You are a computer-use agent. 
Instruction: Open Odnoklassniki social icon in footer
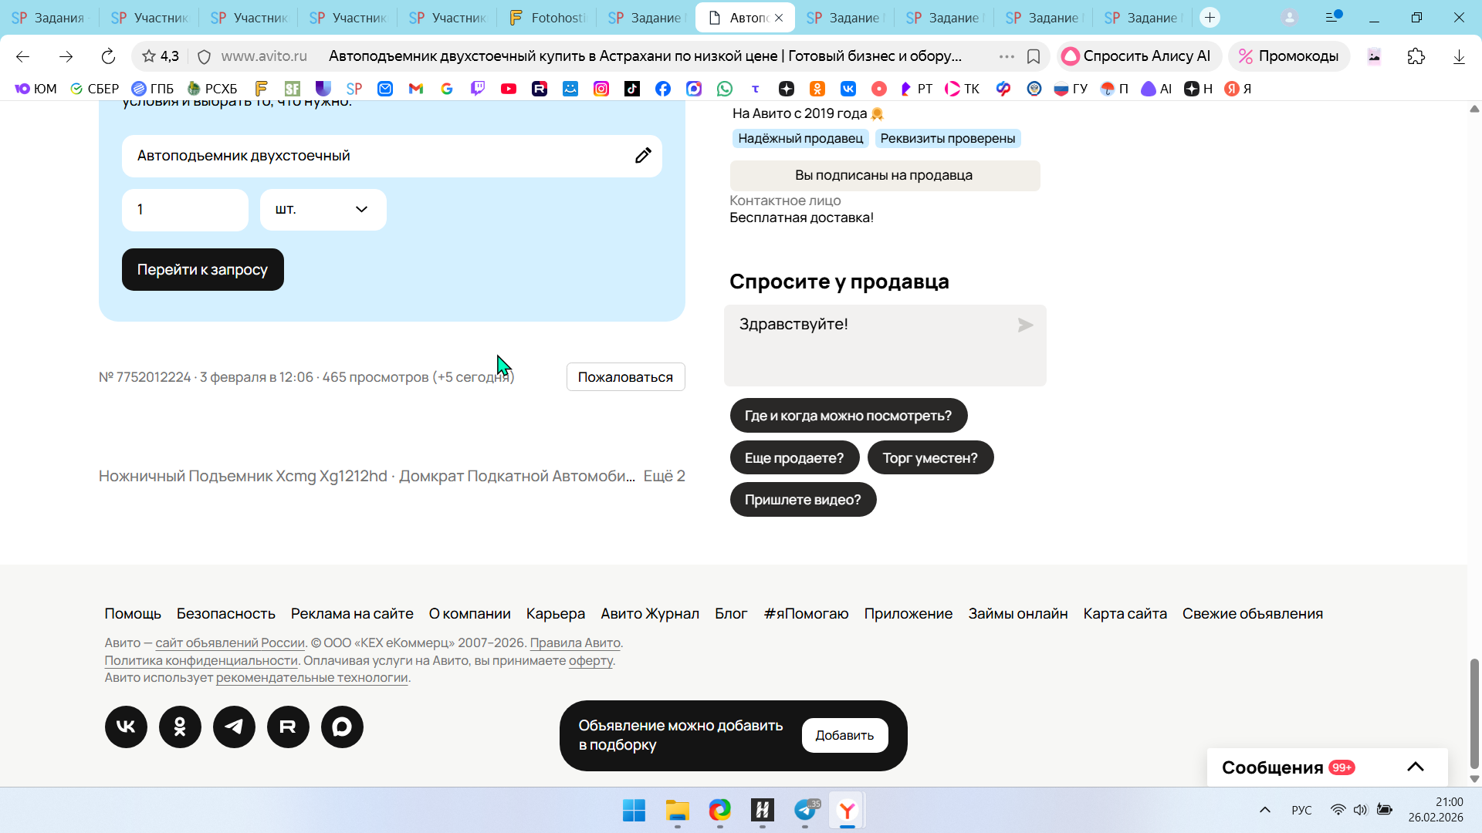(180, 727)
